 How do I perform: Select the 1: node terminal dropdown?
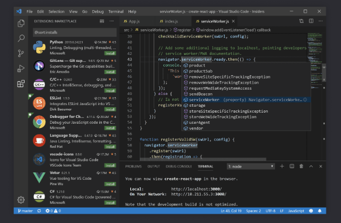(x=250, y=166)
